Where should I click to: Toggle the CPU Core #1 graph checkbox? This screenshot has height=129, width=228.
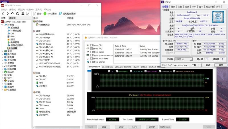pos(117,71)
